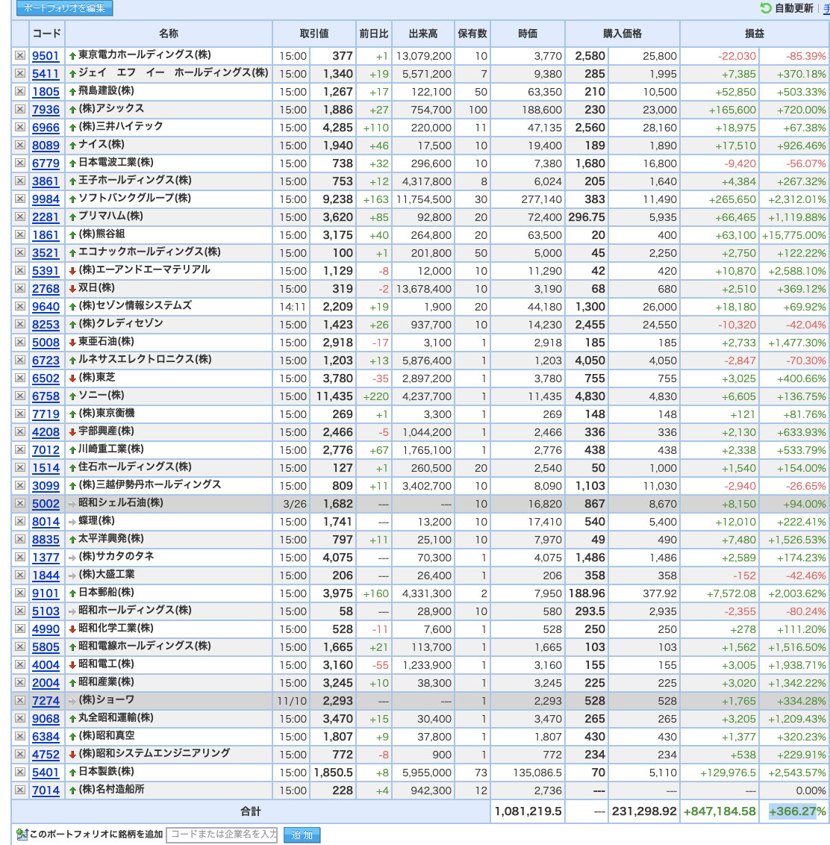The width and height of the screenshot is (830, 845).
Task: Click the +15,775.00% gain cell for 熊谷組
Action: (x=793, y=235)
